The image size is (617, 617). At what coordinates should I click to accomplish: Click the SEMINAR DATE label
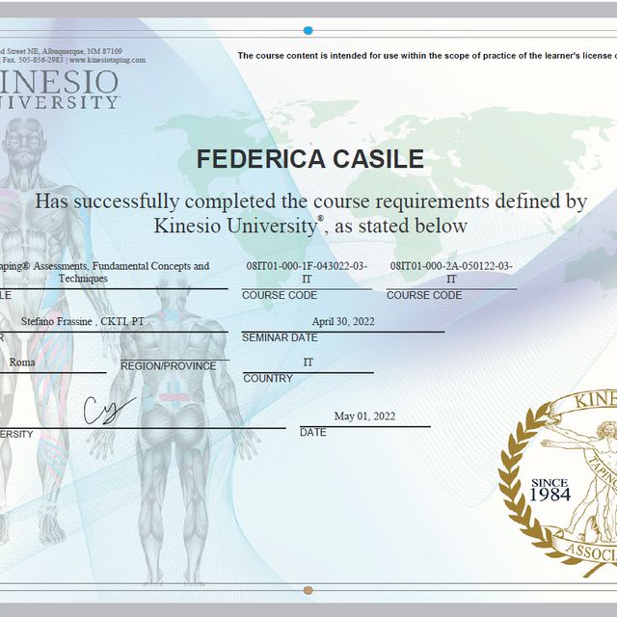(280, 337)
